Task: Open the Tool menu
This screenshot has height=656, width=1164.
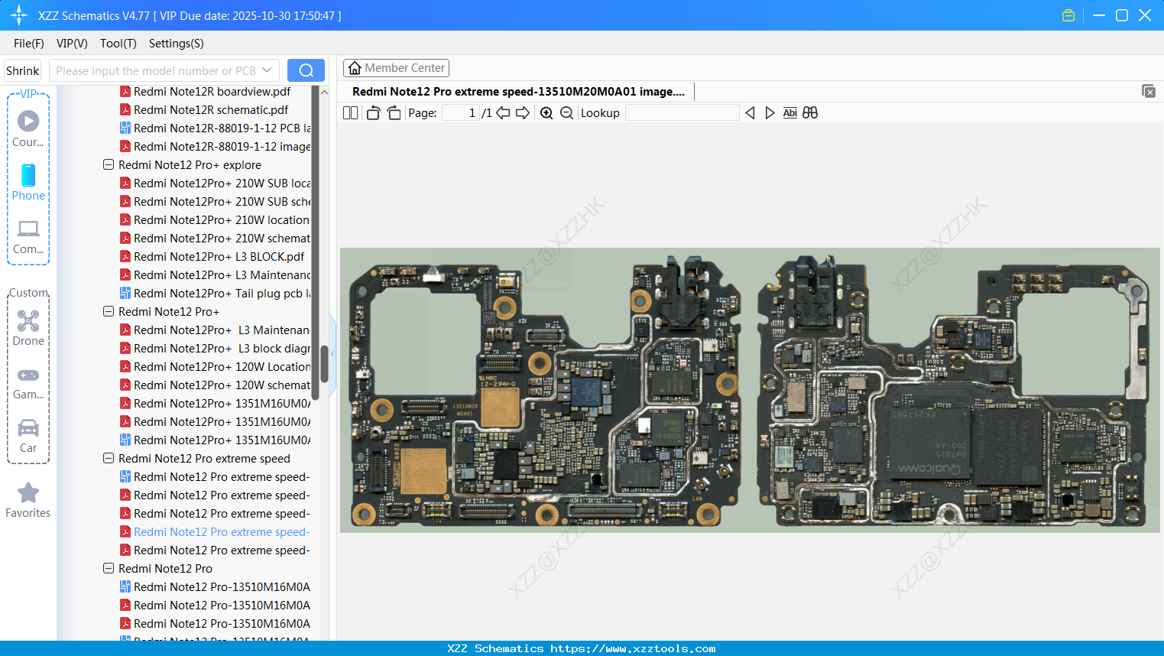Action: point(118,44)
